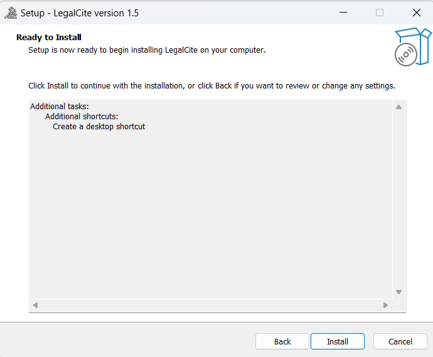The height and width of the screenshot is (357, 433).
Task: Click the "Additional tasks:" line in summary
Action: (x=60, y=107)
